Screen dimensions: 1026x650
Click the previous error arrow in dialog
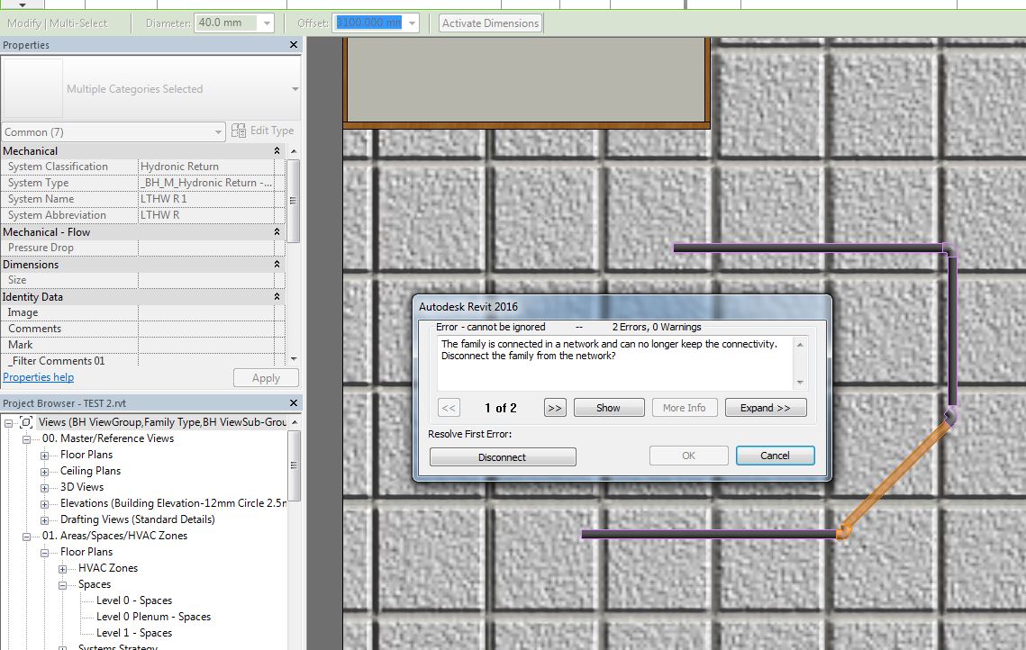(x=448, y=407)
